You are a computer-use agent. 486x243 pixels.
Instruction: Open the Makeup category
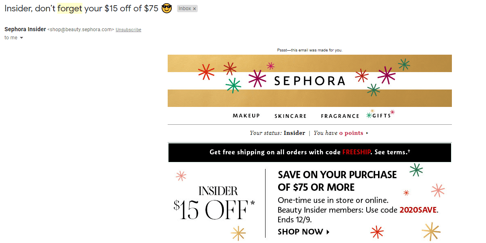(246, 116)
